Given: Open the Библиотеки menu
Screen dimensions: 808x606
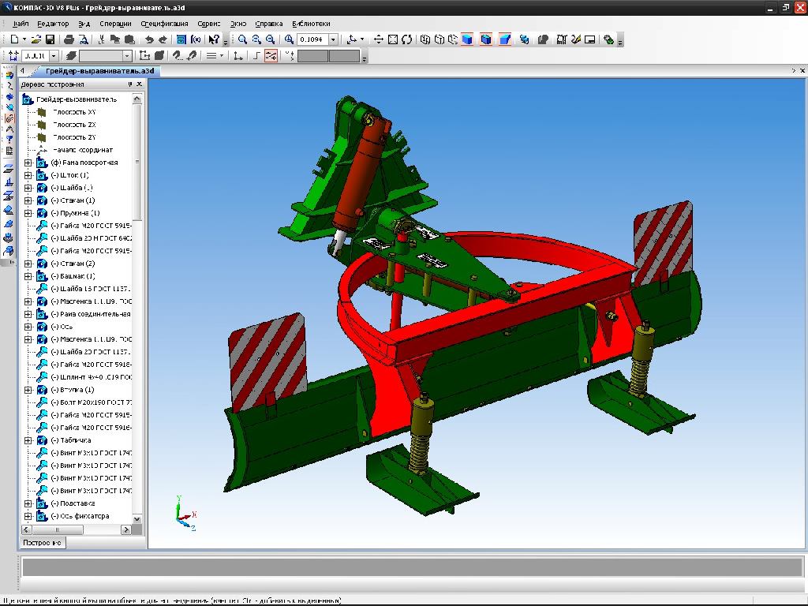Looking at the screenshot, I should [x=311, y=24].
